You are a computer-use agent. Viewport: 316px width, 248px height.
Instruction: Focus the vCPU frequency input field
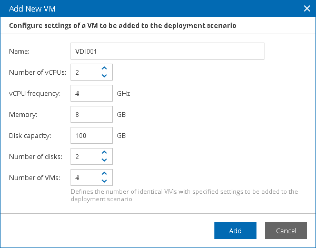coord(91,94)
